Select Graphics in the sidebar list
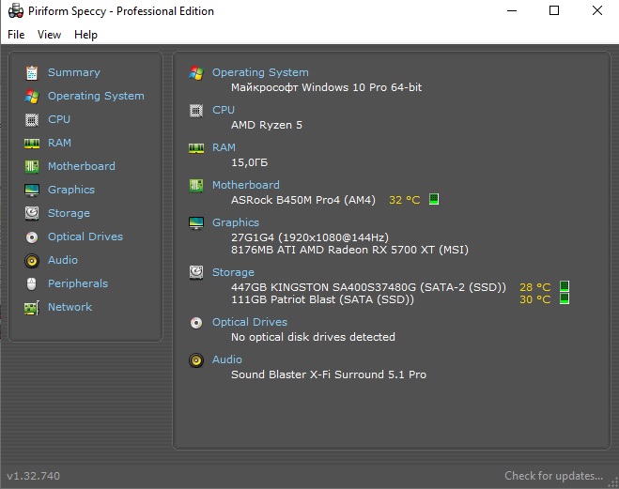 click(x=71, y=190)
